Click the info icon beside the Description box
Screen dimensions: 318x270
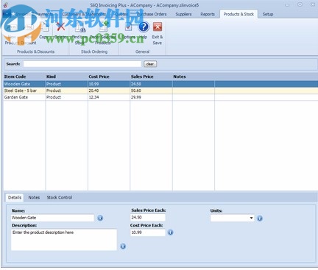coord(123,246)
